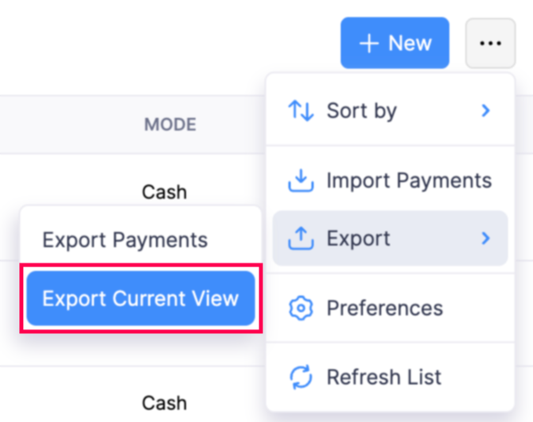The image size is (533, 422).
Task: Select the Sort by menu label
Action: click(361, 110)
